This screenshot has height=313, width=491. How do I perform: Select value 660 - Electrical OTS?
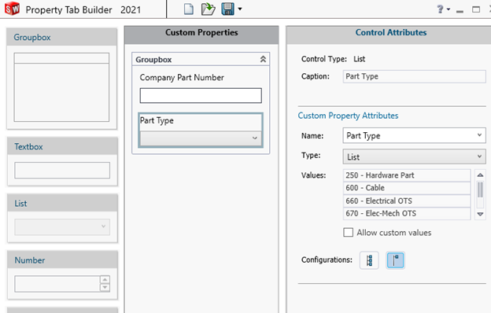[x=407, y=201]
